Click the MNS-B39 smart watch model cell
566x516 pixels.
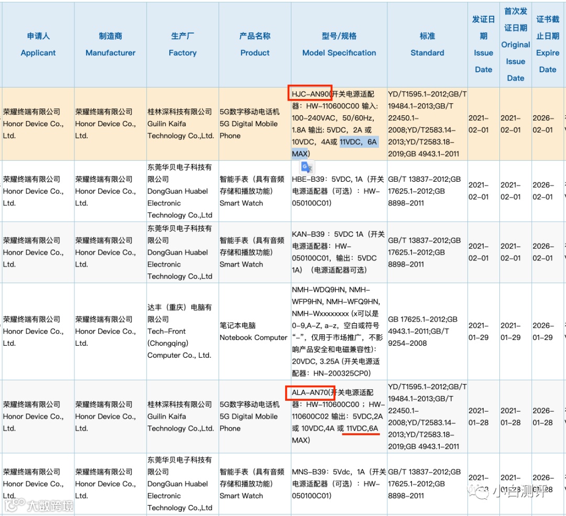339,484
